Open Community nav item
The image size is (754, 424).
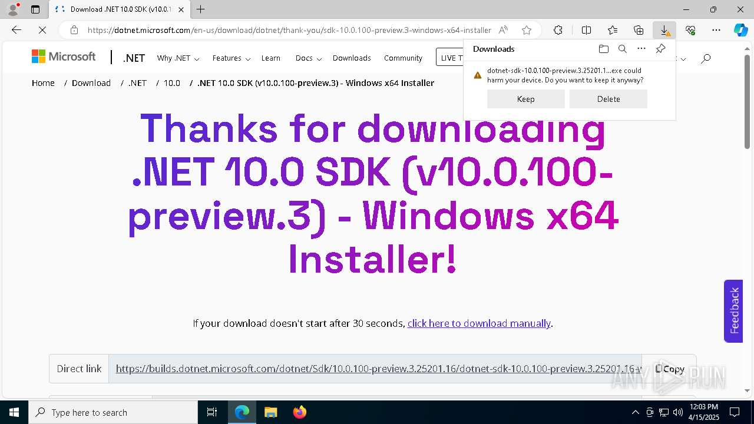point(403,58)
